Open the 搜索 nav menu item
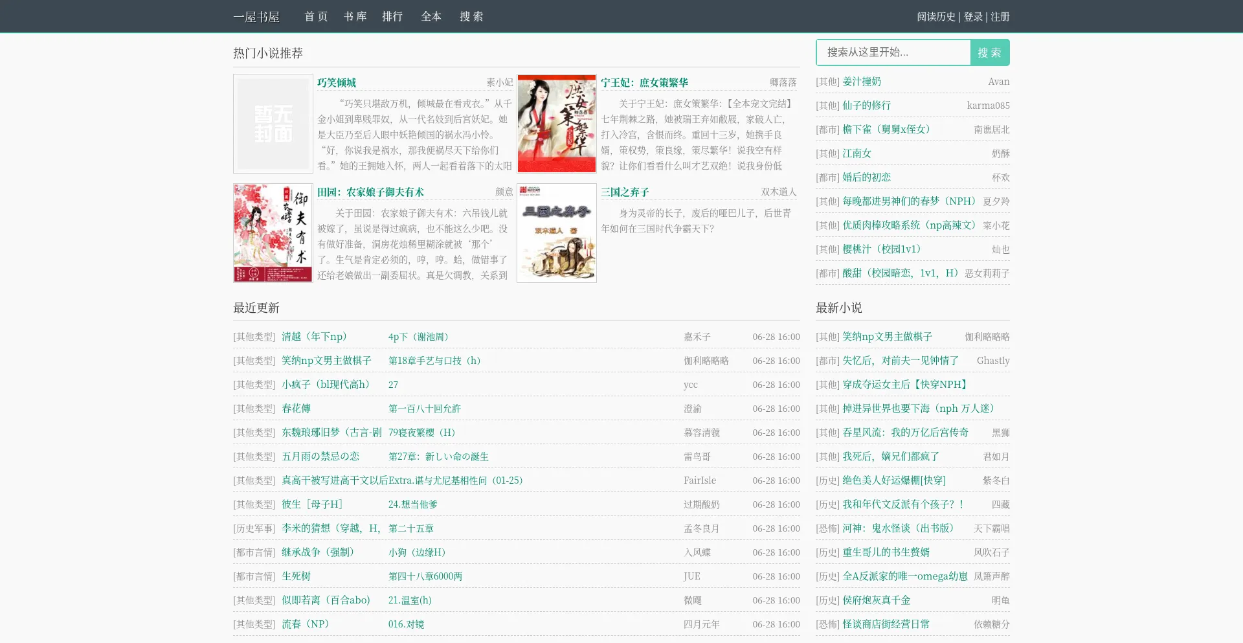This screenshot has height=643, width=1243. pyautogui.click(x=471, y=16)
